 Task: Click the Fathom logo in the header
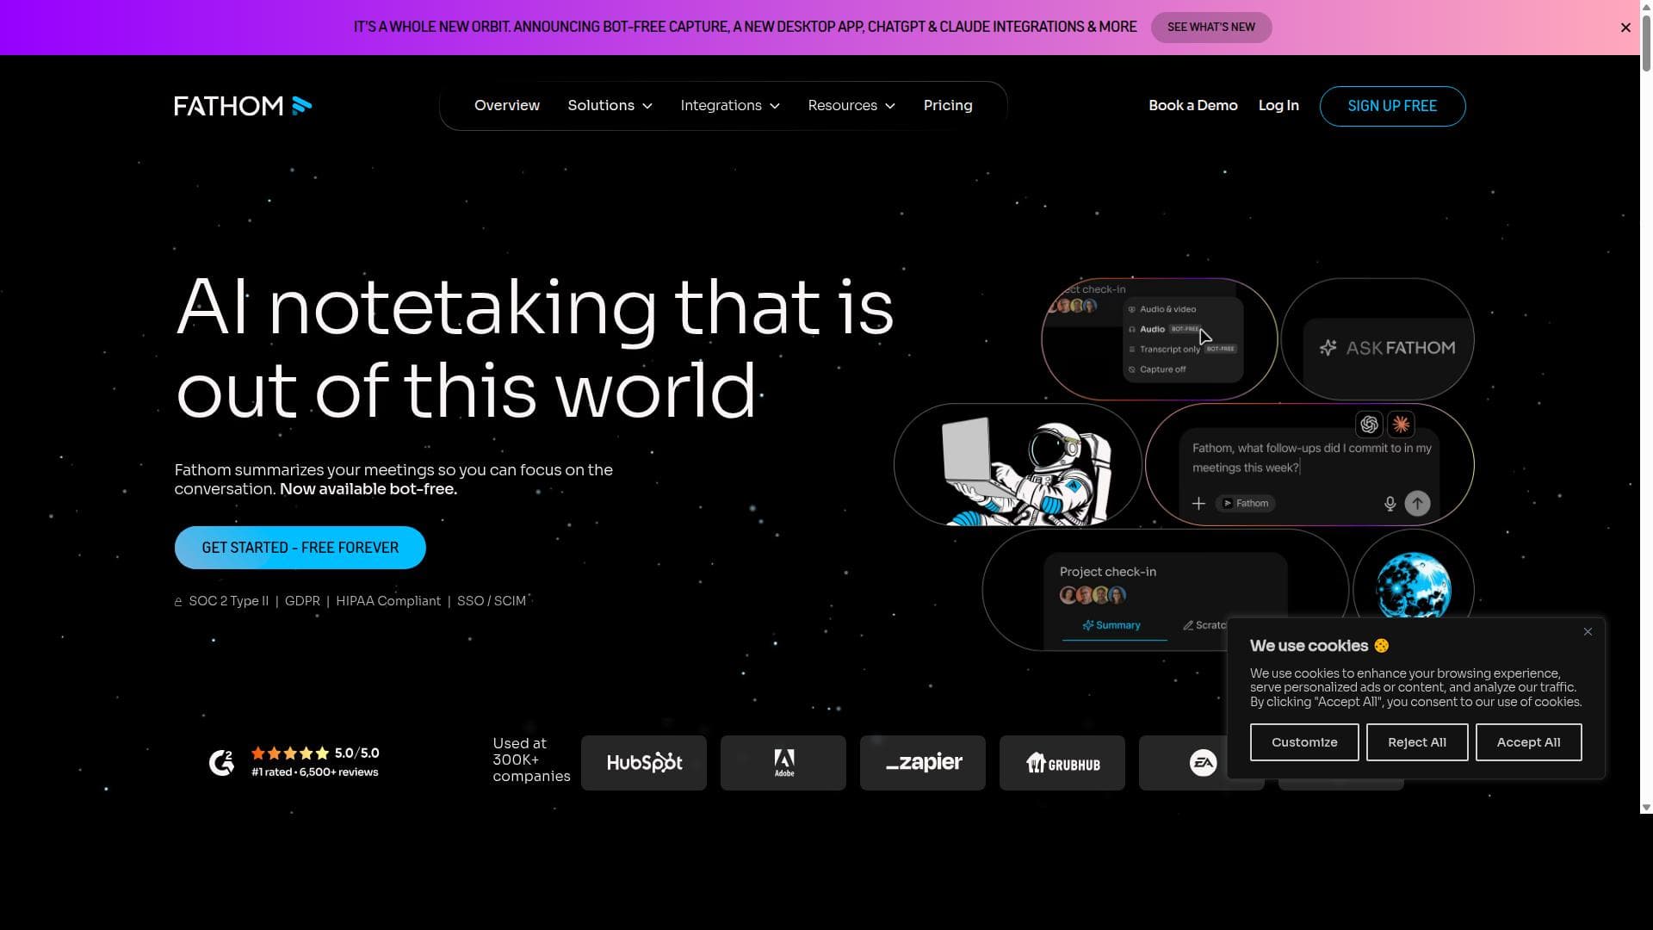coord(243,106)
